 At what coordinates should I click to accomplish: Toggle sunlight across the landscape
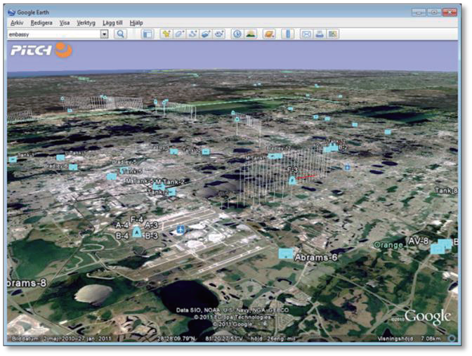click(251, 34)
